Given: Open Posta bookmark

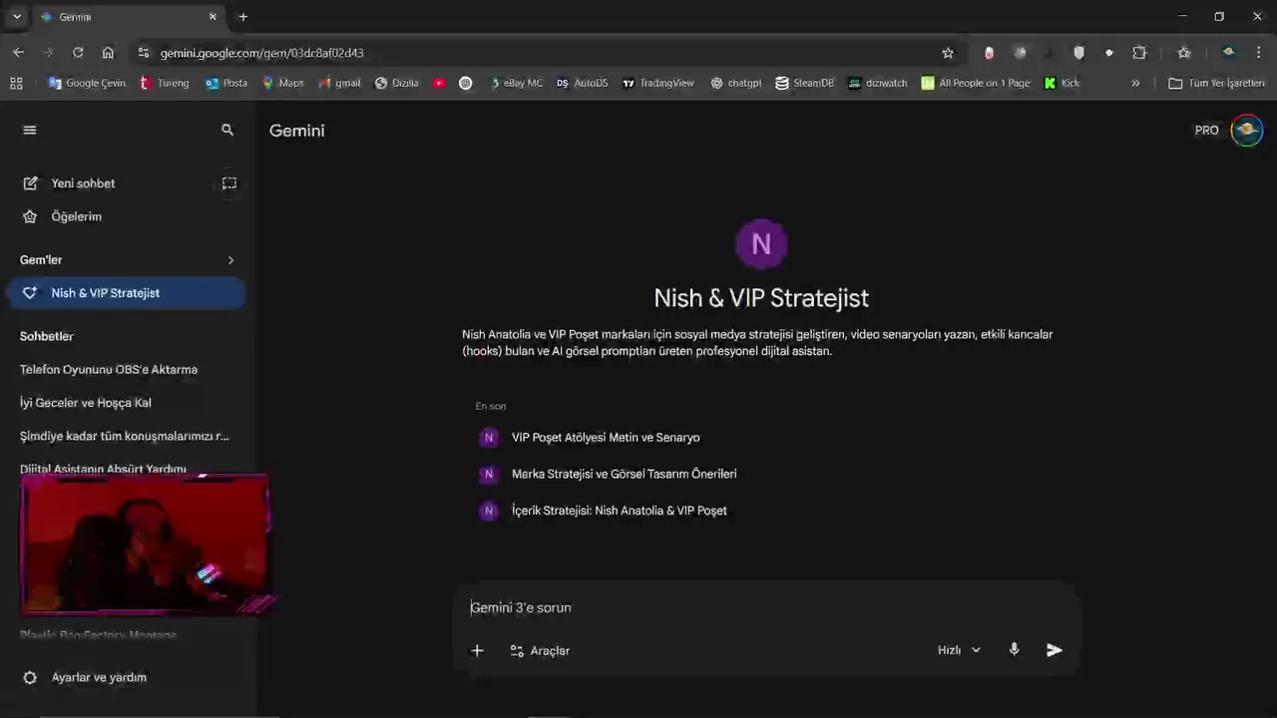Looking at the screenshot, I should (226, 84).
